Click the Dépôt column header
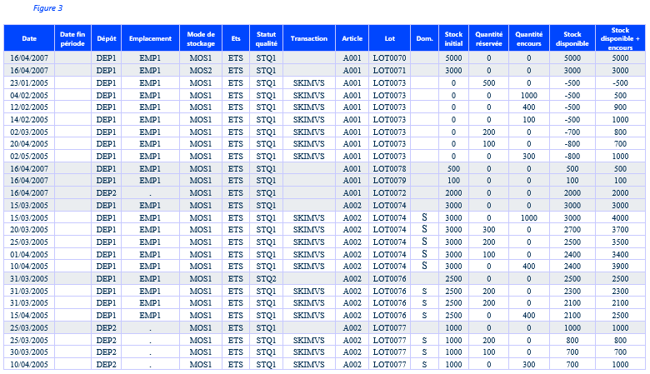This screenshot has width=650, height=374. click(x=107, y=38)
